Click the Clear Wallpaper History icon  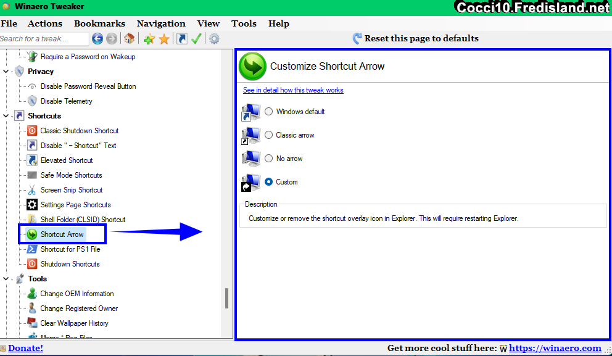[x=32, y=323]
